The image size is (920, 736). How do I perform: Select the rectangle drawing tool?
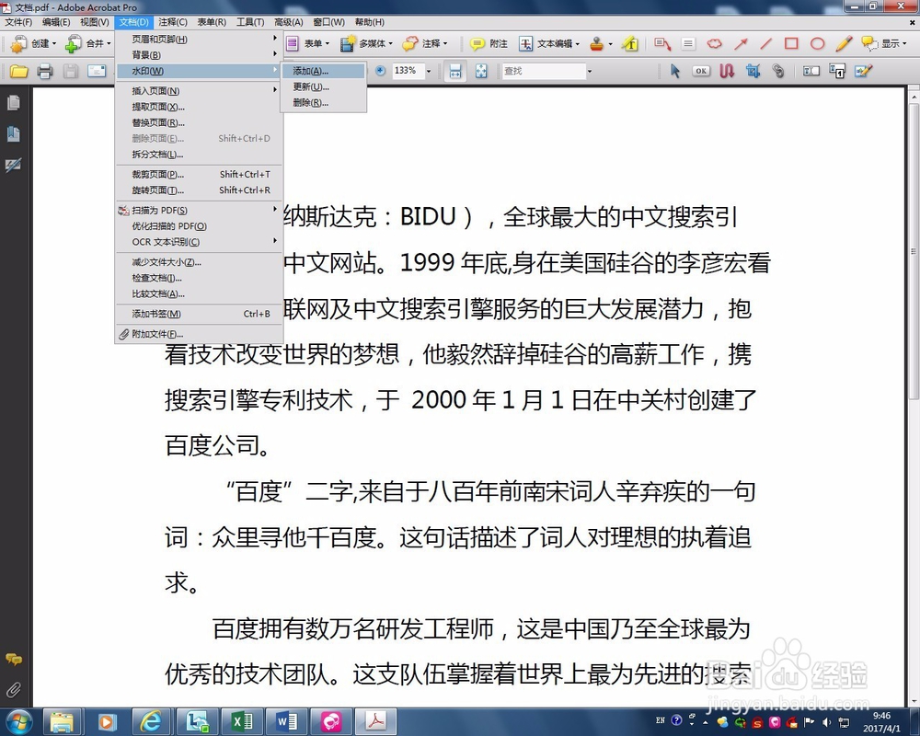791,43
